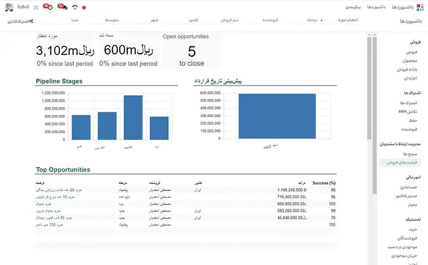Open activities clock icon with badge

[48, 7]
